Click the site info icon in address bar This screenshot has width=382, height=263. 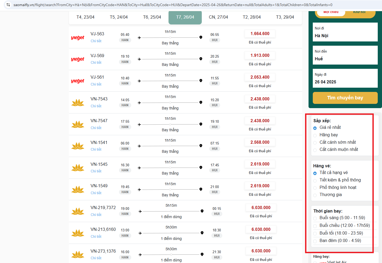tap(8, 5)
